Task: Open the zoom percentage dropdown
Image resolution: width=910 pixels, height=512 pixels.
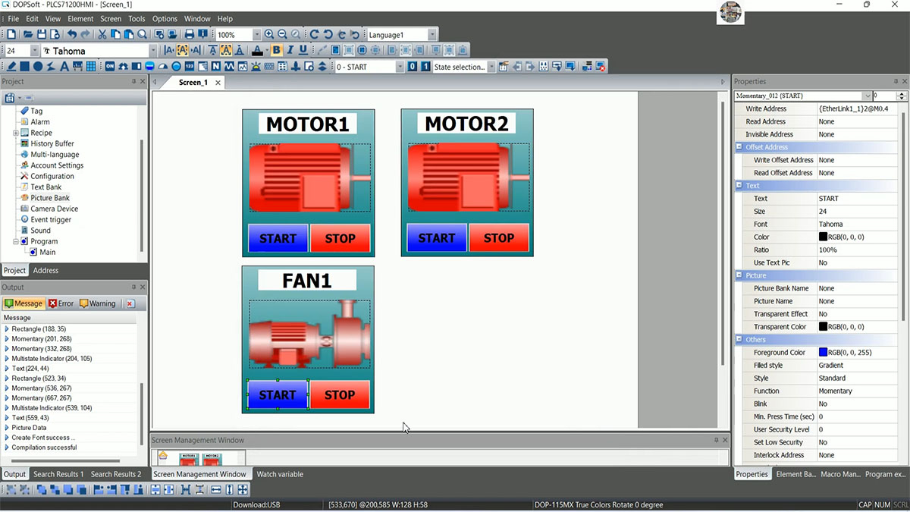Action: (256, 35)
